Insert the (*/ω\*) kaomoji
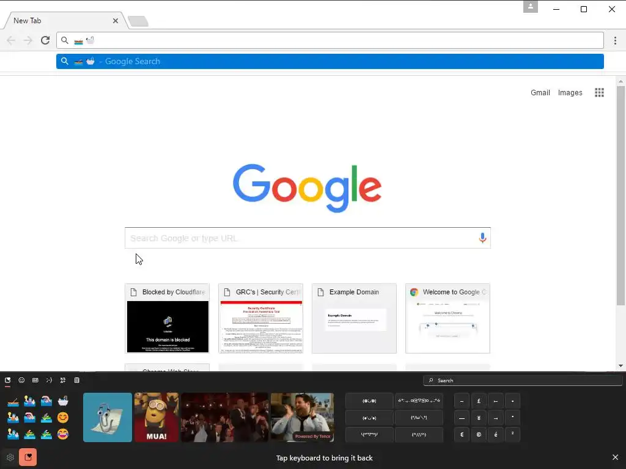This screenshot has height=469, width=626. (x=419, y=418)
